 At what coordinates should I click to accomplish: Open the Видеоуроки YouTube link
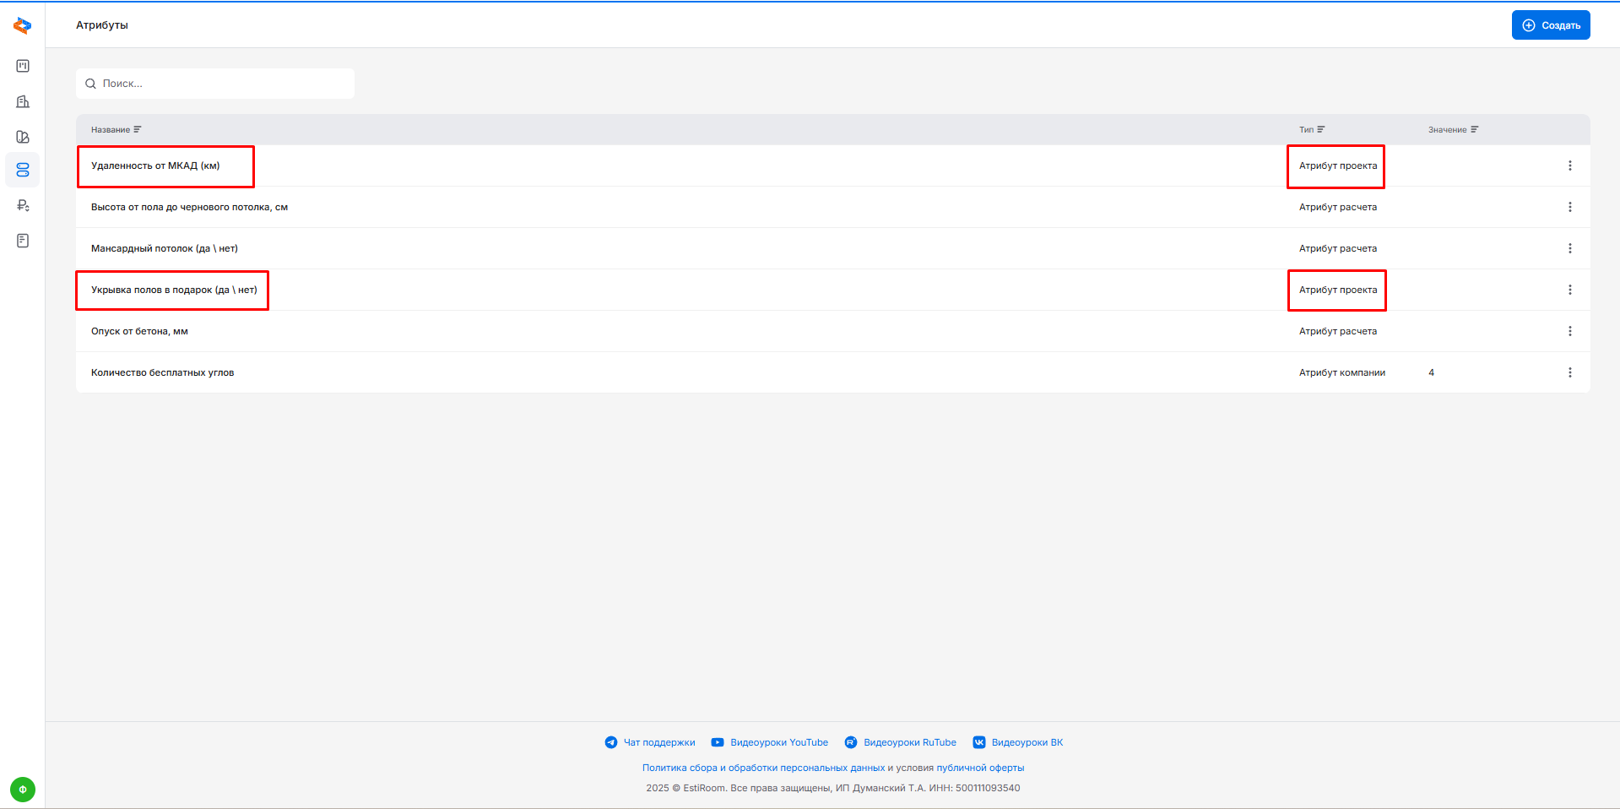tap(778, 743)
